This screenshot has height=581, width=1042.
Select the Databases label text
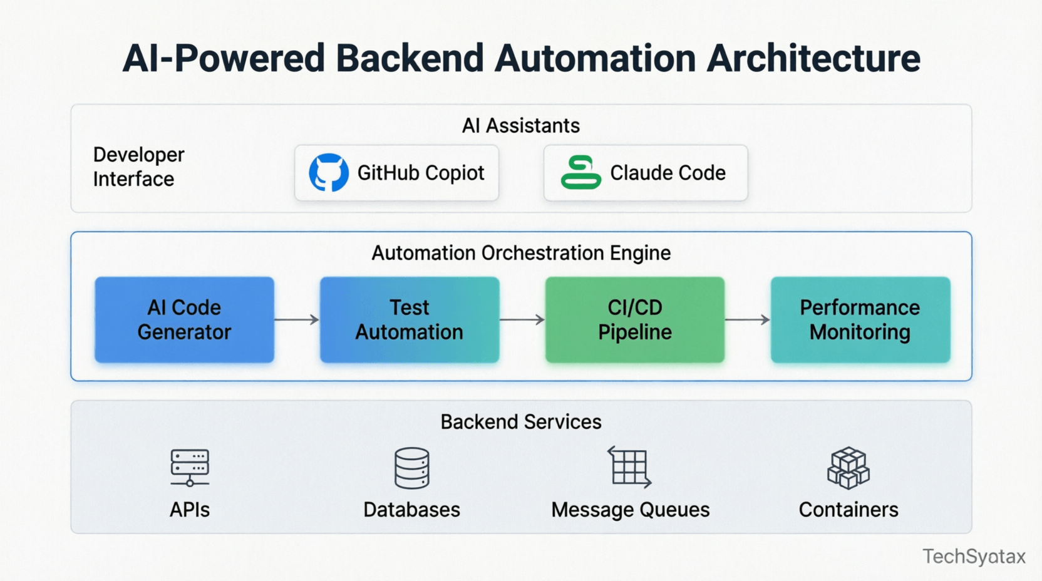[x=411, y=509]
